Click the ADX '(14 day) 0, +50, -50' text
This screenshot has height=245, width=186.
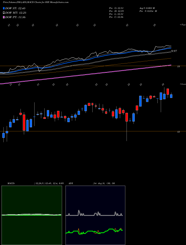pos(104,183)
